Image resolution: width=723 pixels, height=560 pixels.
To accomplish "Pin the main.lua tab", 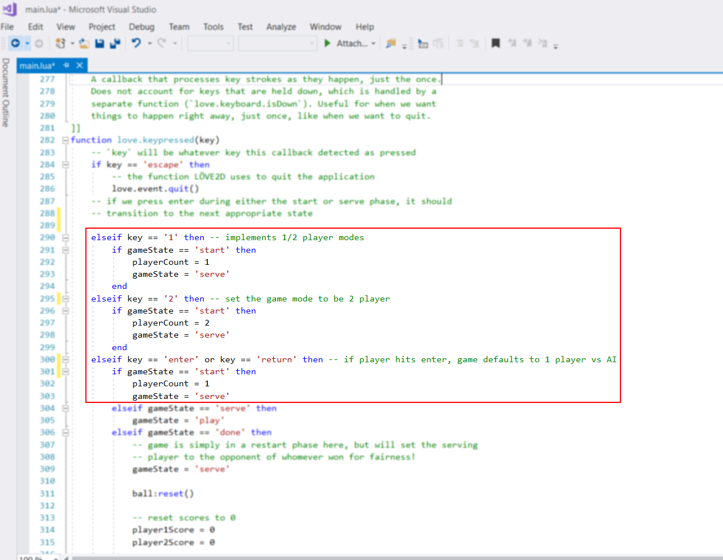I will point(66,65).
